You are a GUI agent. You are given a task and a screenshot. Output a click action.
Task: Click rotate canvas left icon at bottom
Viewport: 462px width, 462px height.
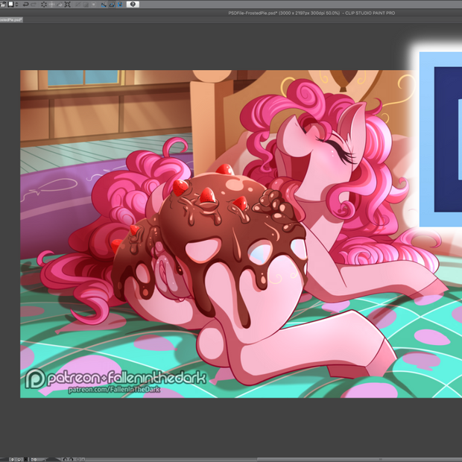pyautogui.click(x=66, y=459)
